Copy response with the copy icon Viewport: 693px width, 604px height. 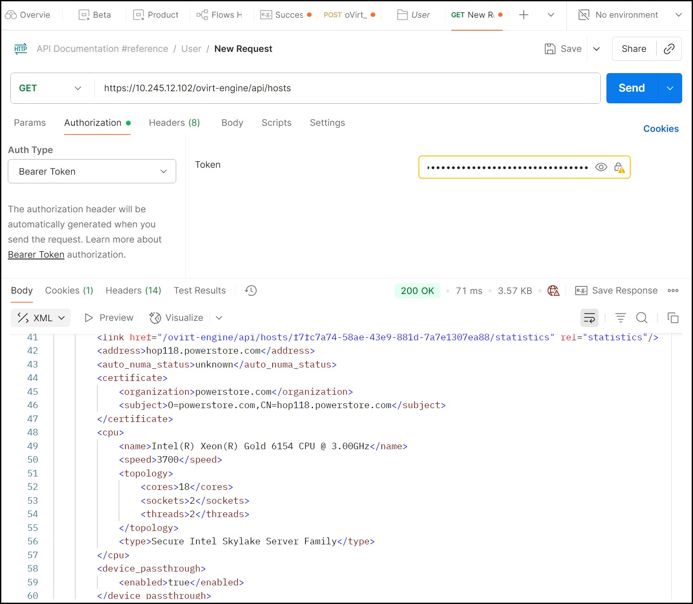tap(673, 318)
